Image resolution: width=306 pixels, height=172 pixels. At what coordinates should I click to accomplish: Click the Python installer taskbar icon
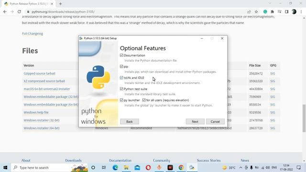point(192,168)
